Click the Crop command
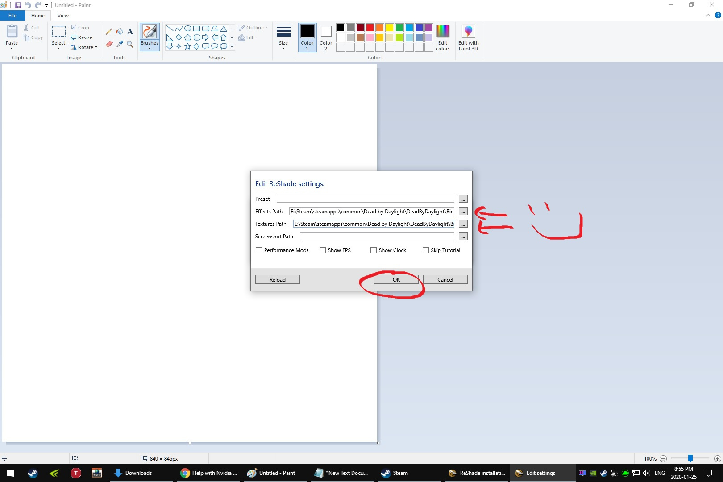The width and height of the screenshot is (723, 482). point(80,28)
